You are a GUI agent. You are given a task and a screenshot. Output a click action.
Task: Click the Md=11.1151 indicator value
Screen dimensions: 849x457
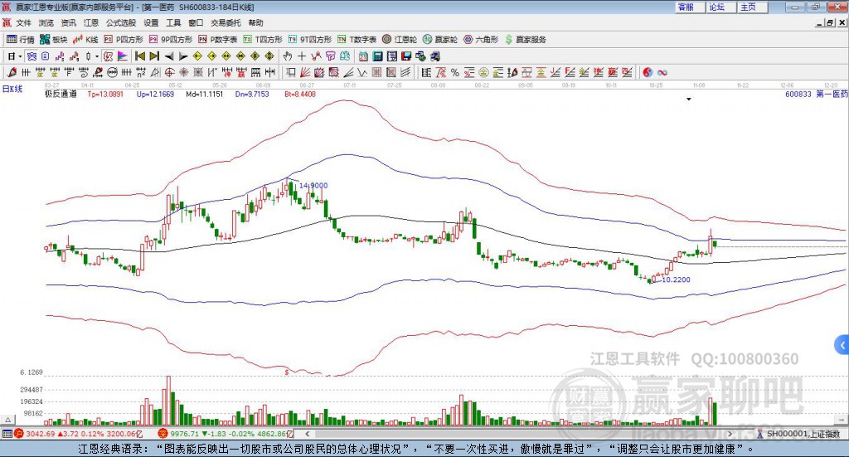point(205,94)
